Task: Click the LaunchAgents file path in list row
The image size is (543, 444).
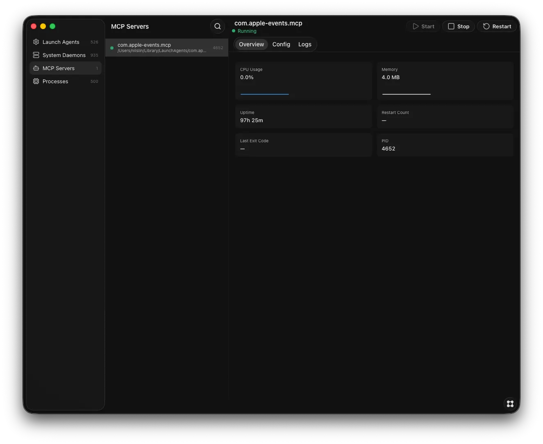Action: [x=162, y=51]
